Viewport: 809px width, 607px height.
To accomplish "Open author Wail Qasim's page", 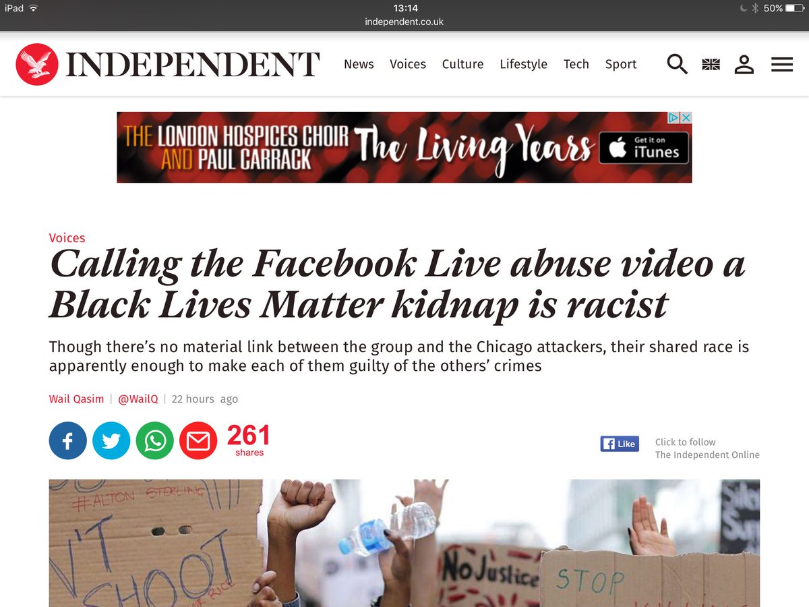I will point(77,399).
